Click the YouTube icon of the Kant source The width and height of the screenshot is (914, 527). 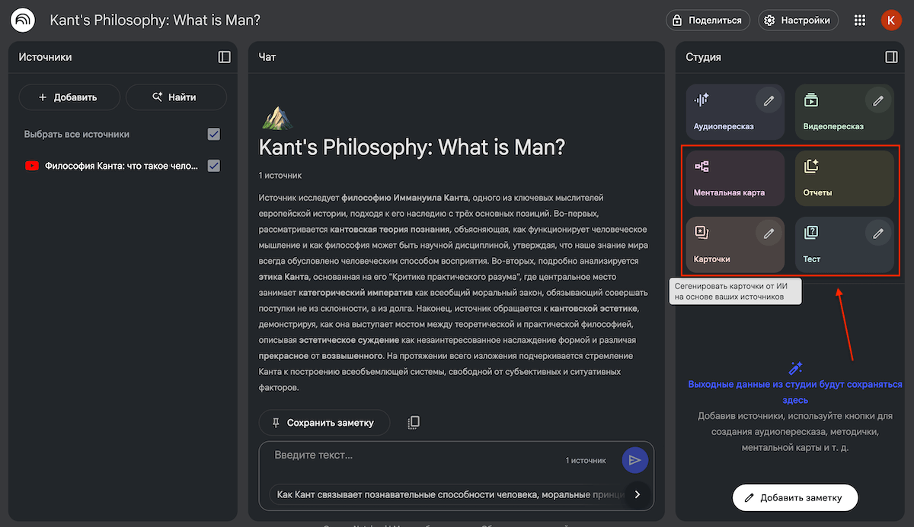point(32,166)
